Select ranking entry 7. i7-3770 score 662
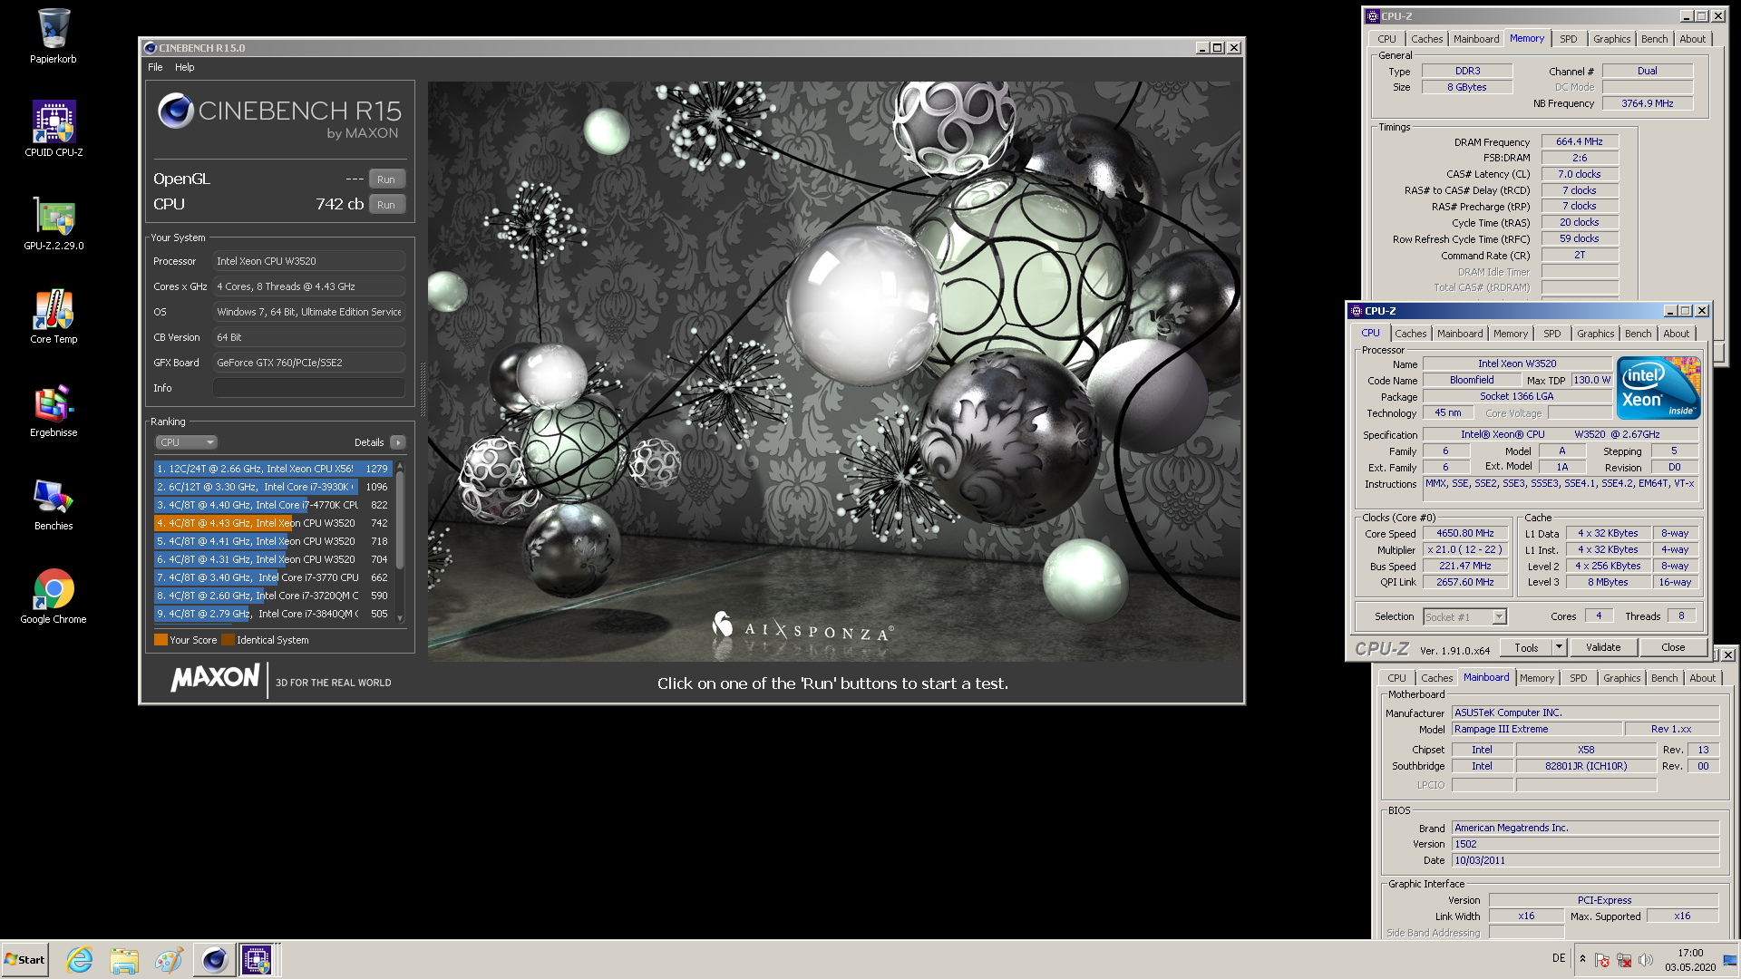 pyautogui.click(x=272, y=577)
